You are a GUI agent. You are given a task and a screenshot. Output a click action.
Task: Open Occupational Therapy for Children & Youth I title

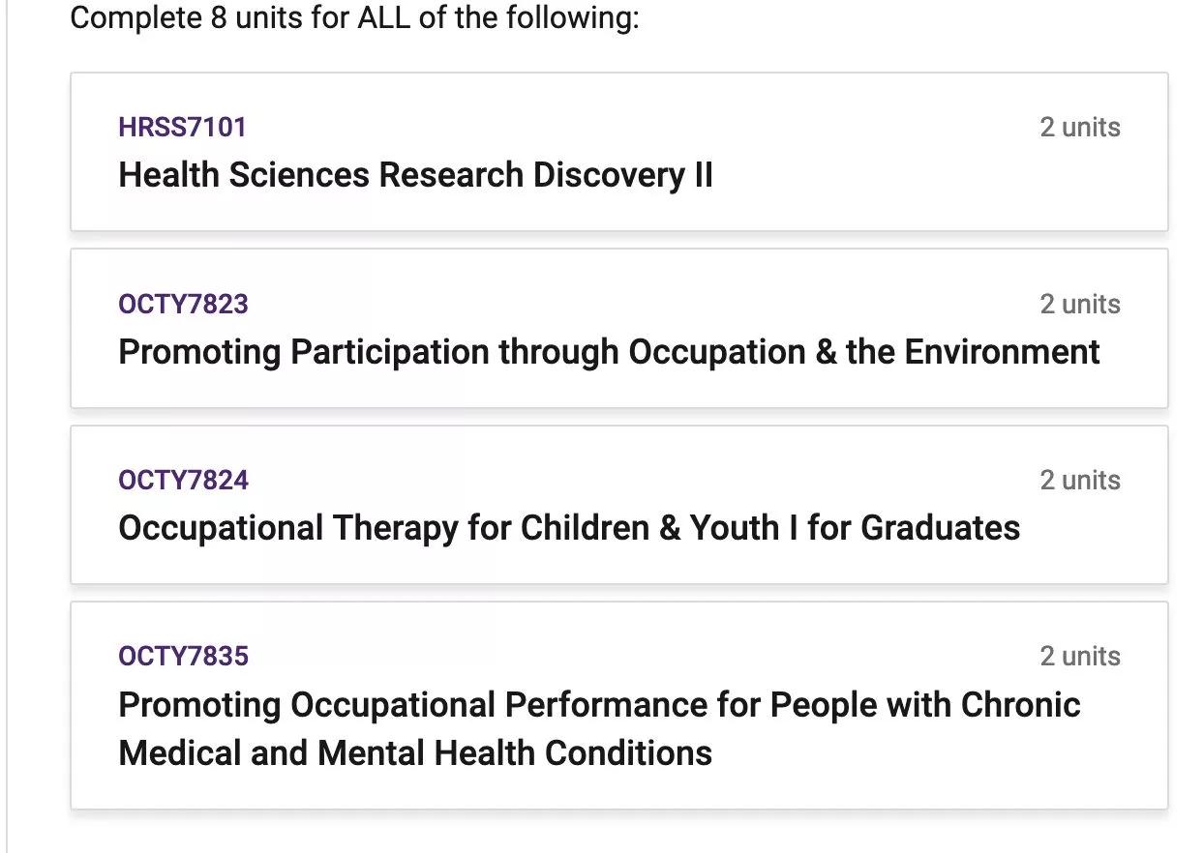(568, 528)
